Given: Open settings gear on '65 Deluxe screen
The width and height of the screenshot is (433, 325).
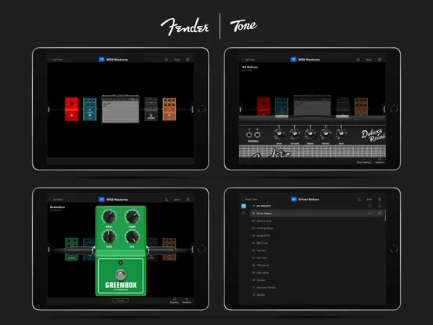Looking at the screenshot, I should 380,60.
